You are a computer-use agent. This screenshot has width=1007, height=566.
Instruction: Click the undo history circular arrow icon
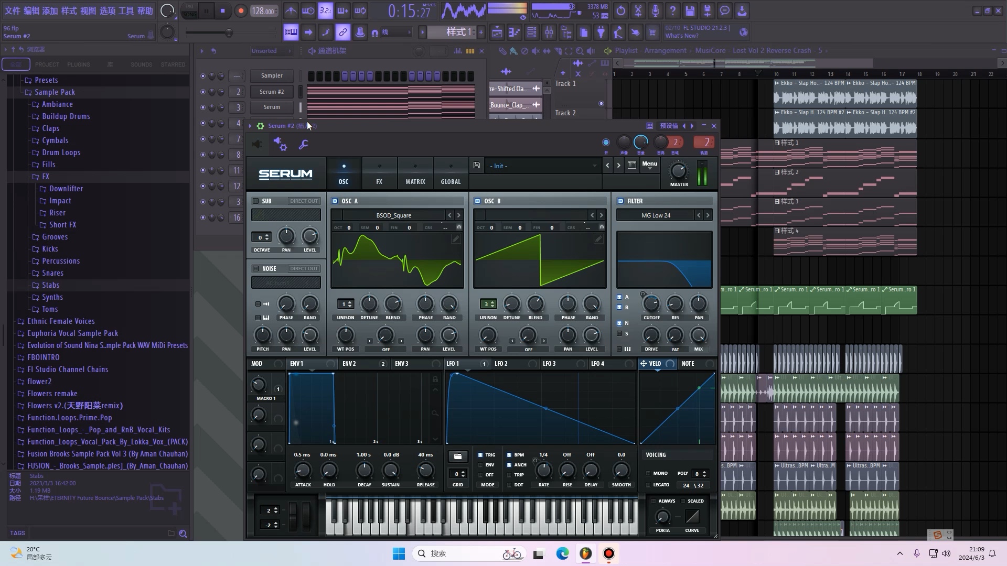pyautogui.click(x=621, y=10)
